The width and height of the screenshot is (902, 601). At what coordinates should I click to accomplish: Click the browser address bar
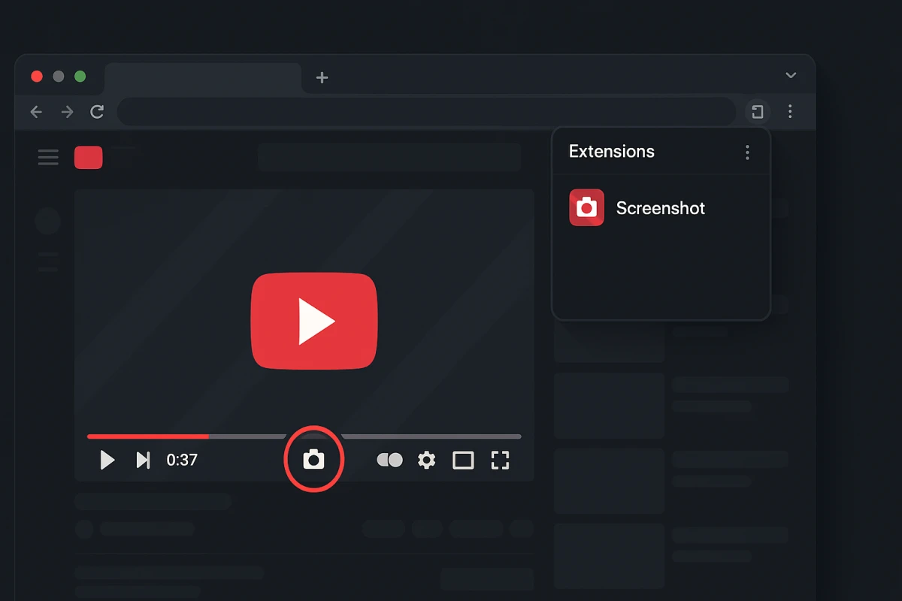pyautogui.click(x=426, y=112)
